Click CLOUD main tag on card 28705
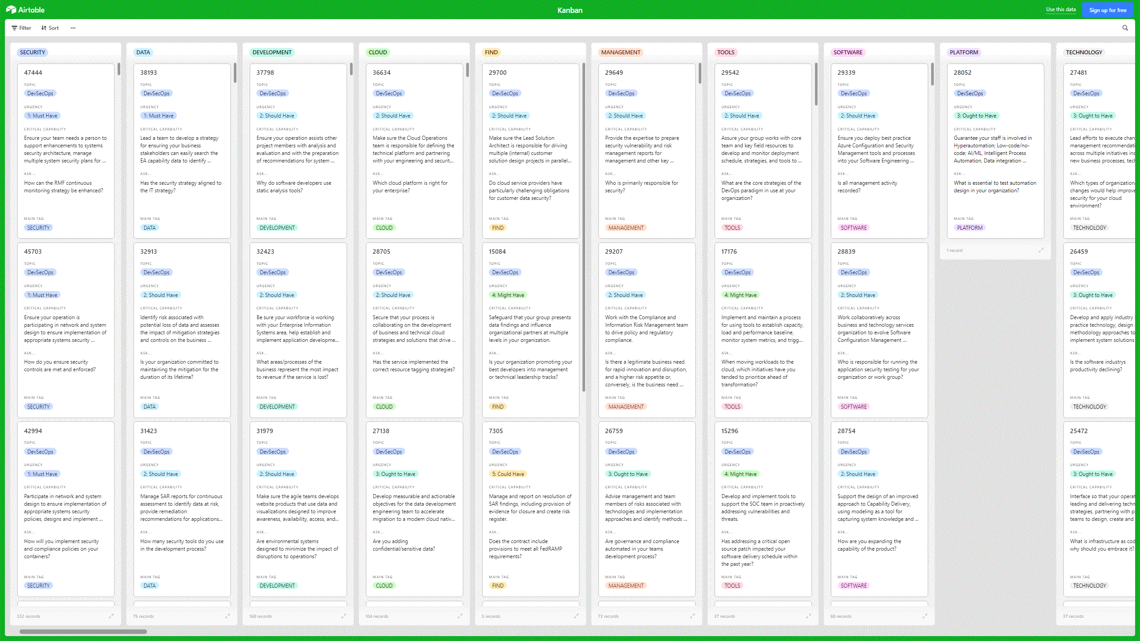1140x641 pixels. pos(384,406)
